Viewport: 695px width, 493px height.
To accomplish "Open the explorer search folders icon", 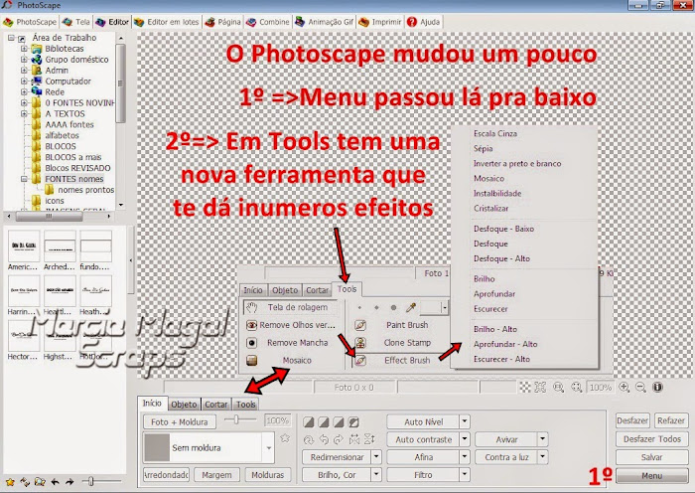I will (40, 481).
